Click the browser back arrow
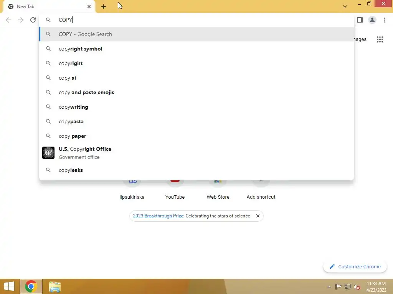The height and width of the screenshot is (294, 393). tap(8, 20)
